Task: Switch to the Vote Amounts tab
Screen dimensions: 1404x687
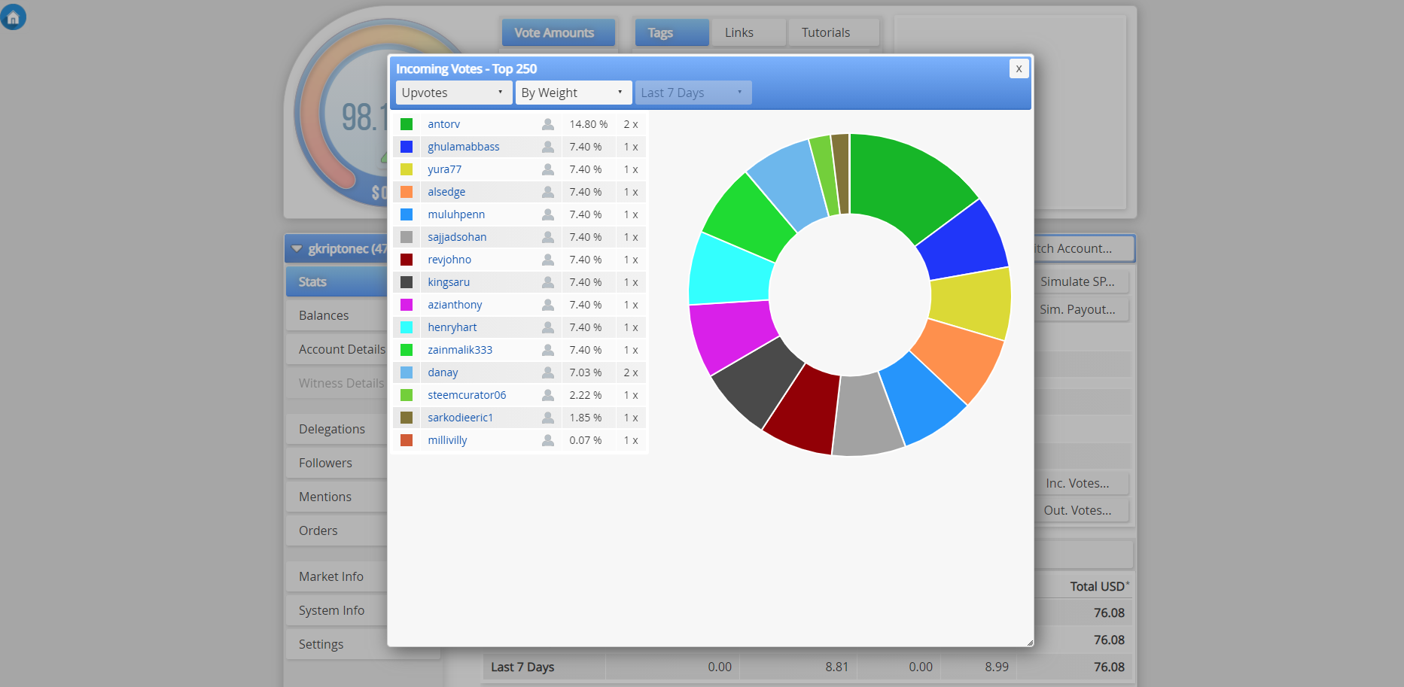Action: point(558,32)
